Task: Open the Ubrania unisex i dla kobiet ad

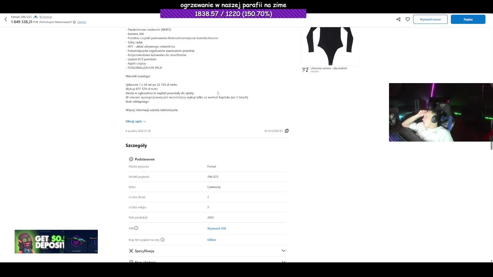Action: click(x=329, y=68)
